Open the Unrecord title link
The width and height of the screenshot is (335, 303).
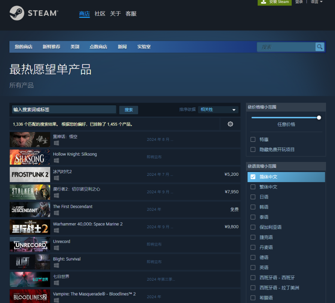click(61, 241)
